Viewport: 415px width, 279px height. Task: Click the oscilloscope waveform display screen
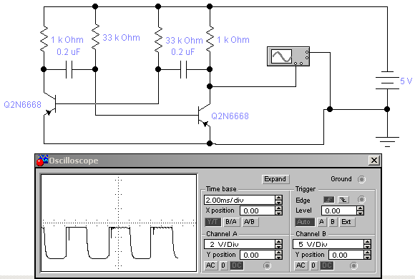coord(119,223)
